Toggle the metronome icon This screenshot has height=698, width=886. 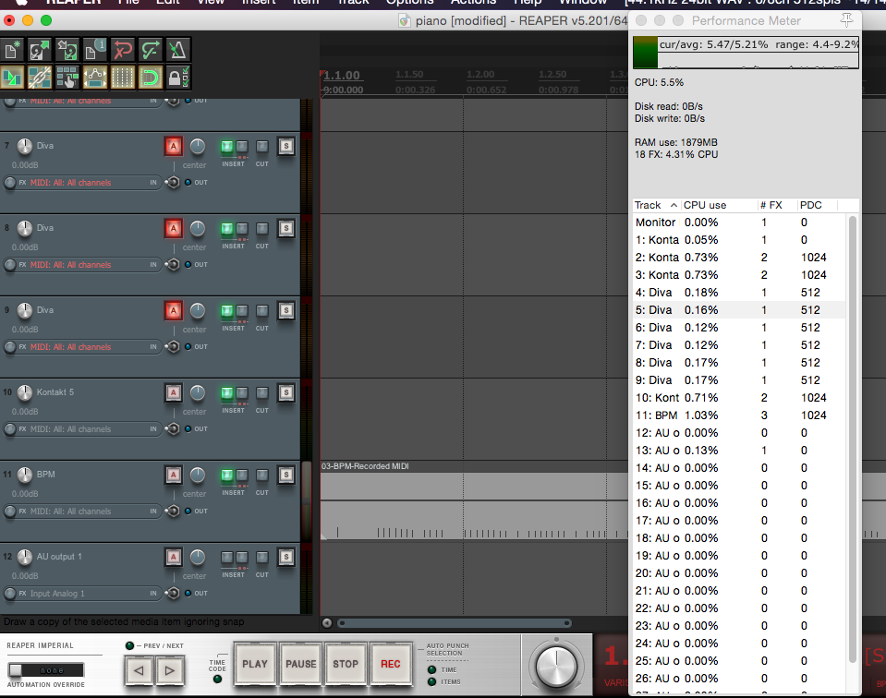[178, 50]
